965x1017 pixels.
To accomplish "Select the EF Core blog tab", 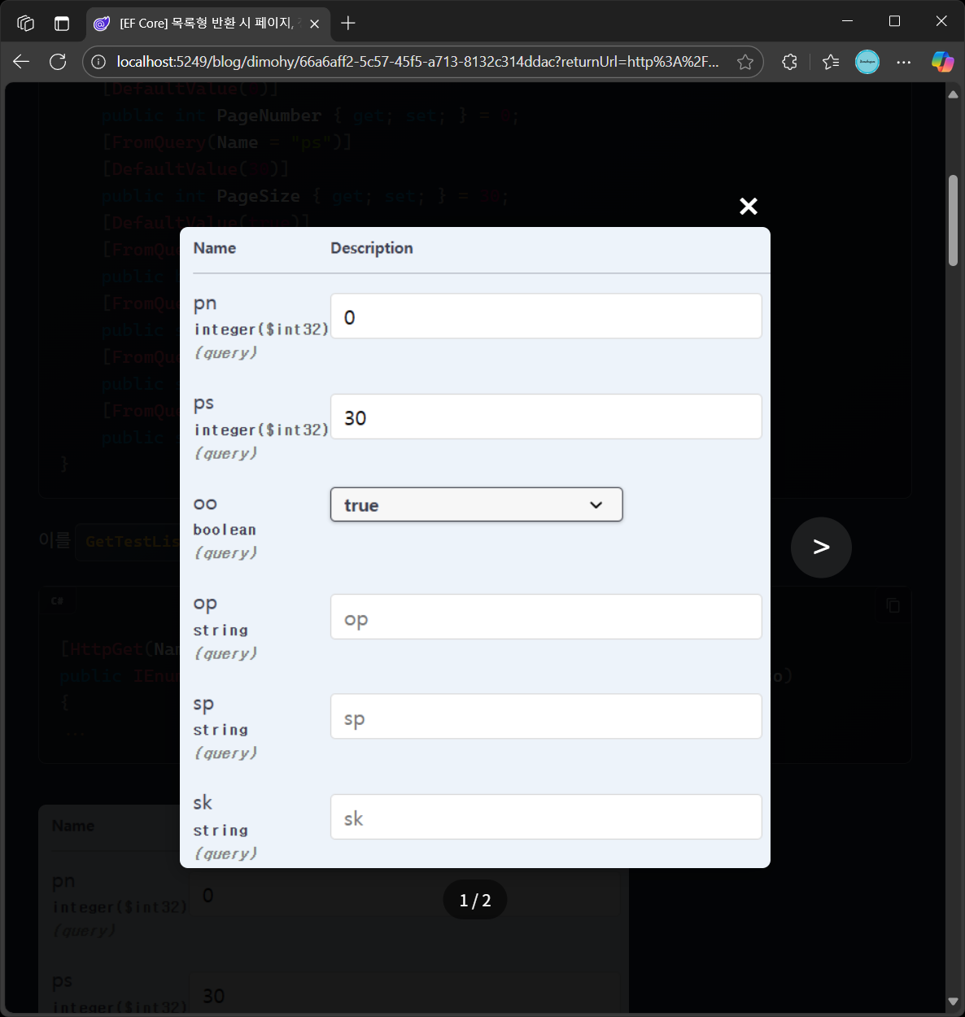I will [203, 23].
